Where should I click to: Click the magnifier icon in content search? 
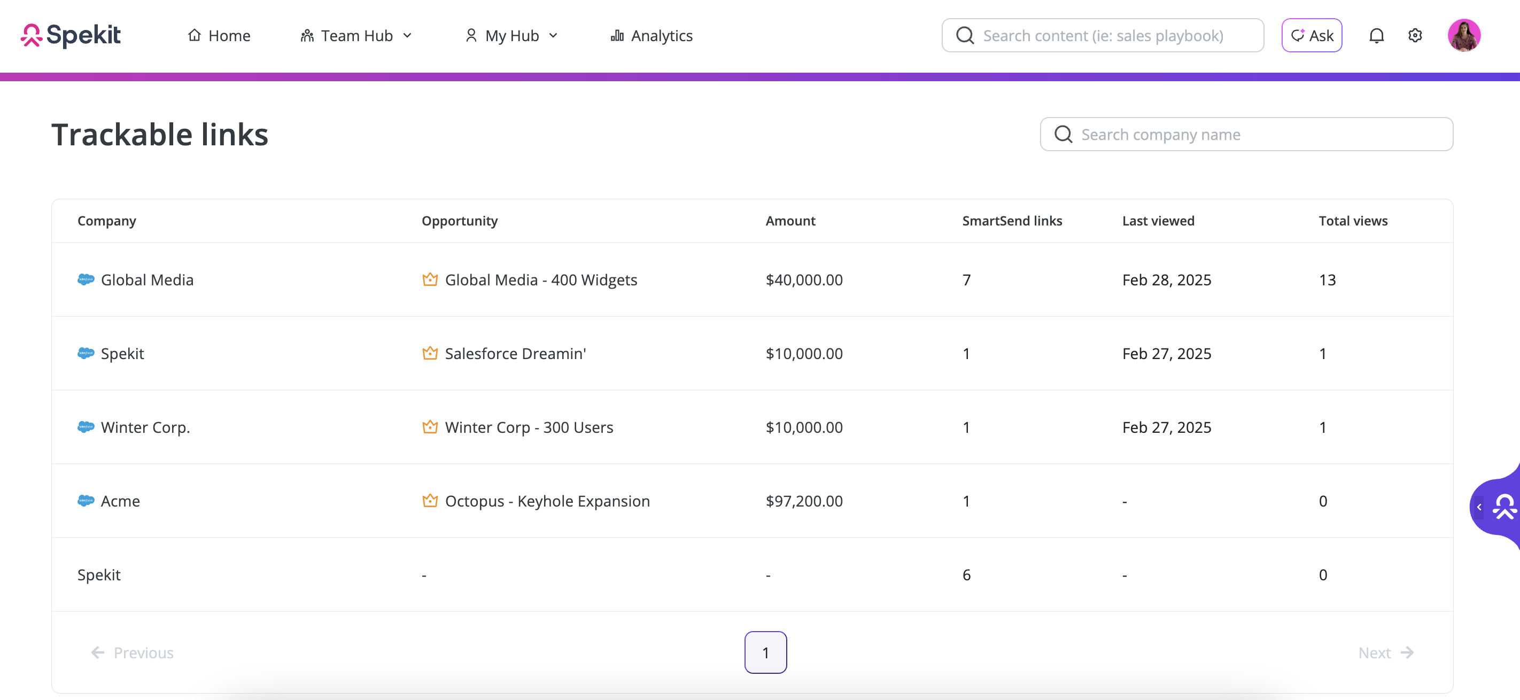click(x=965, y=35)
